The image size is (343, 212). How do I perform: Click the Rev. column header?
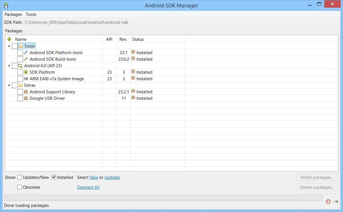click(123, 39)
